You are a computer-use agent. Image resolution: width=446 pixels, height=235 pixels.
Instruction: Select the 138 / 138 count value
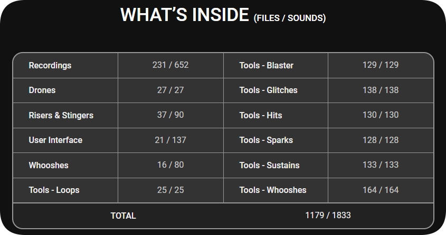click(381, 90)
